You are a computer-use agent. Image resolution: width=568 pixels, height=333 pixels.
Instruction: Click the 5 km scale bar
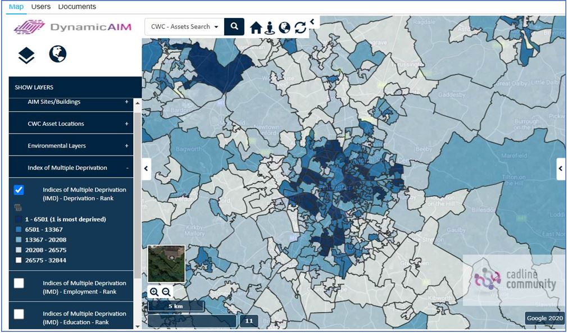[x=176, y=306]
